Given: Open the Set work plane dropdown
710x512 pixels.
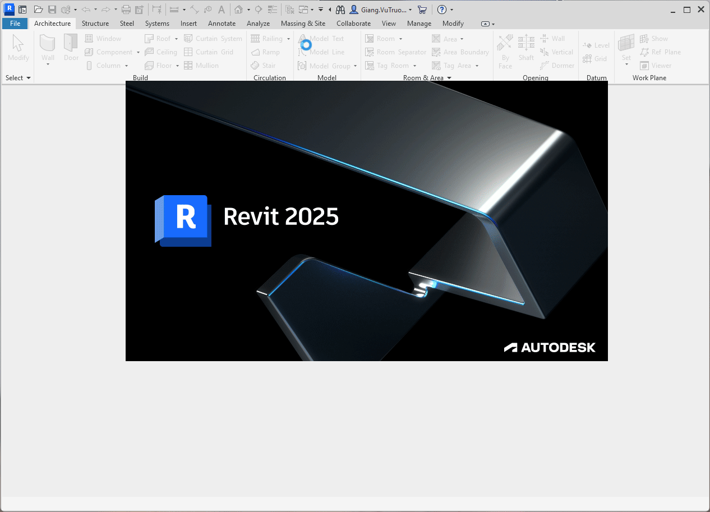Looking at the screenshot, I should coord(626,64).
